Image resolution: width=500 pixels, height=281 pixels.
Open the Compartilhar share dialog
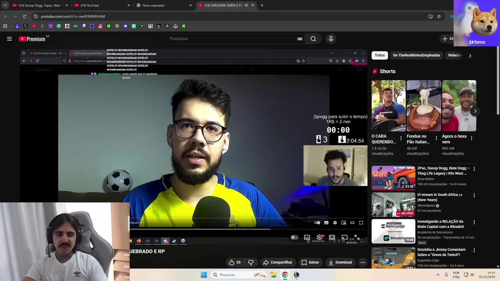pyautogui.click(x=277, y=262)
